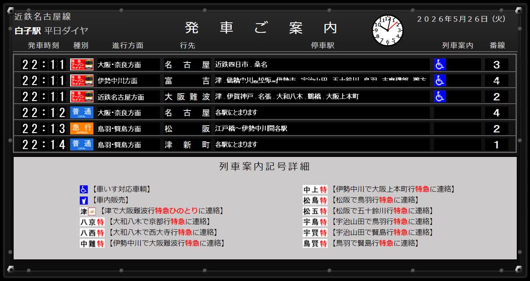This screenshot has width=530, height=281.
Task: Click the stops text 江戸橋〜伊勢中川間各駅
Action: [251, 128]
